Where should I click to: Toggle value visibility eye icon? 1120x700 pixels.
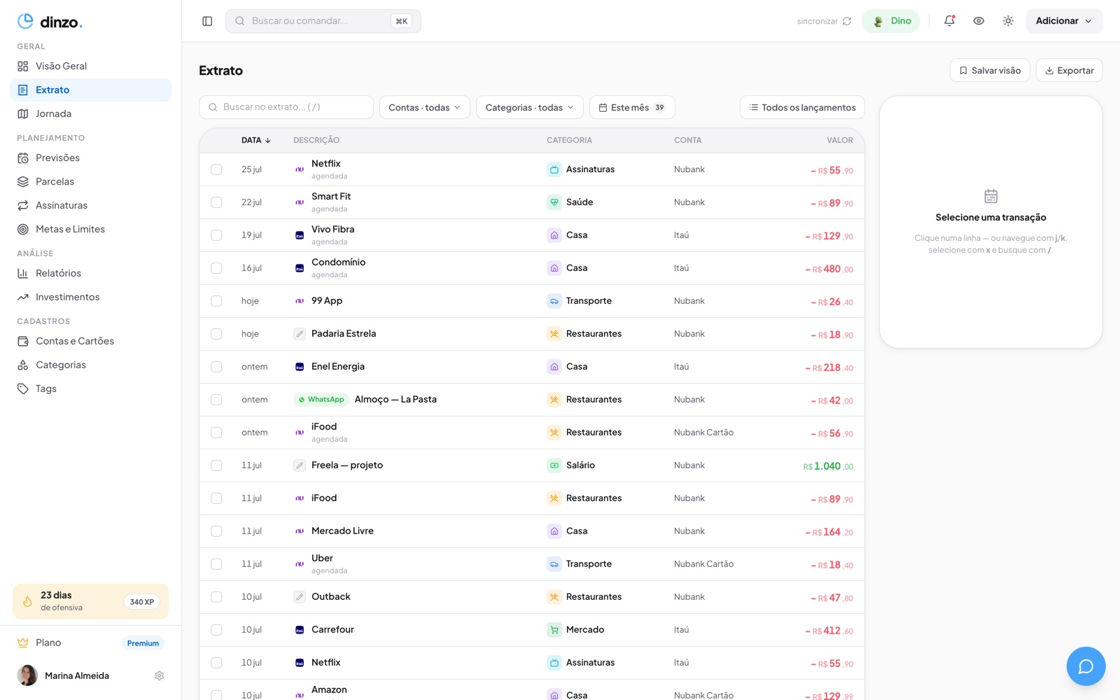point(979,21)
